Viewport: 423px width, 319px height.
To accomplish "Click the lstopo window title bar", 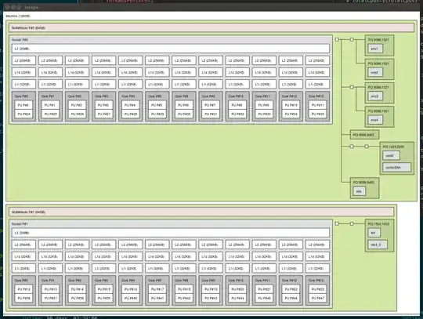I will tap(211, 7).
